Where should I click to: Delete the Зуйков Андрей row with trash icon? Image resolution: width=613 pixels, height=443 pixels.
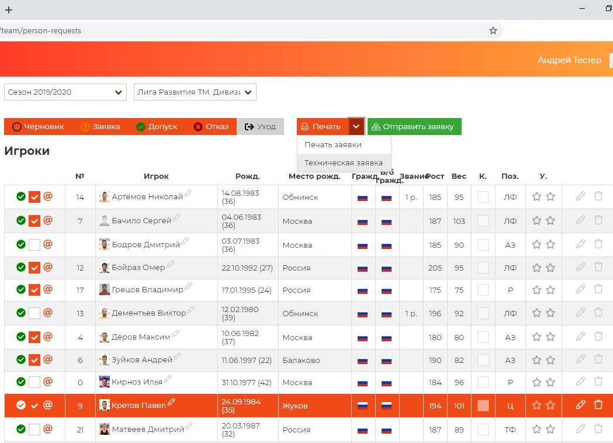(598, 359)
